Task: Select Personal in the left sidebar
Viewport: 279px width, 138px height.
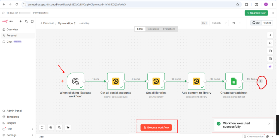Action: pyautogui.click(x=18, y=36)
